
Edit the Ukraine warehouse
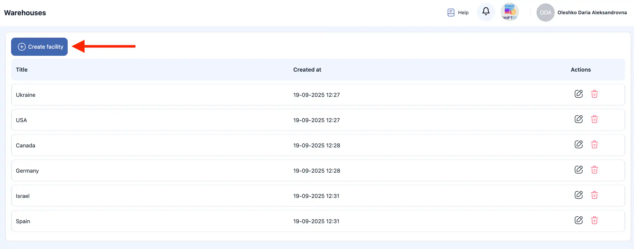click(x=578, y=94)
